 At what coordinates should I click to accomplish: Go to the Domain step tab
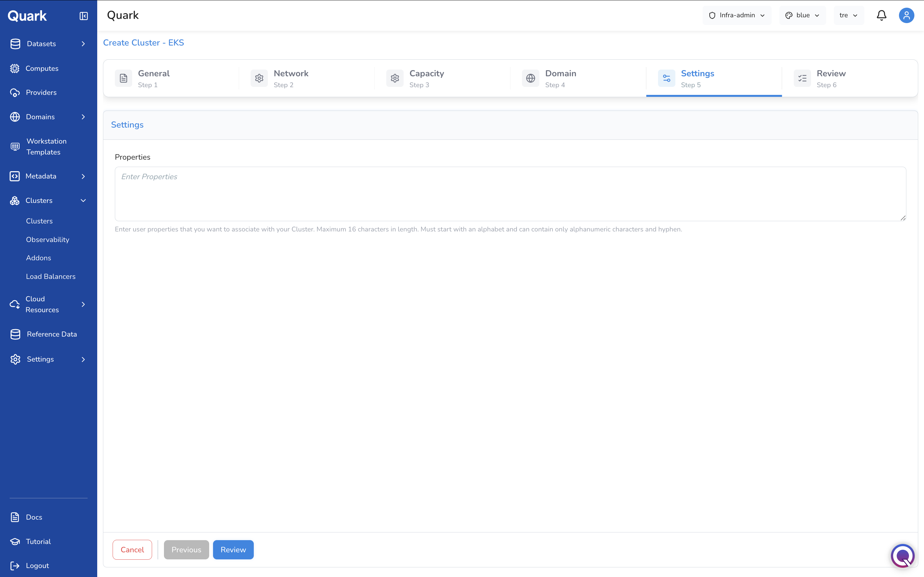578,78
